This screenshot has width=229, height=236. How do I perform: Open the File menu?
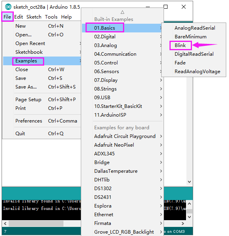tap(7, 17)
